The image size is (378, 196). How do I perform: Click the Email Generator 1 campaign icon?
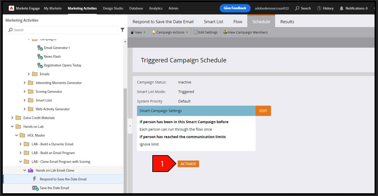pos(40,48)
